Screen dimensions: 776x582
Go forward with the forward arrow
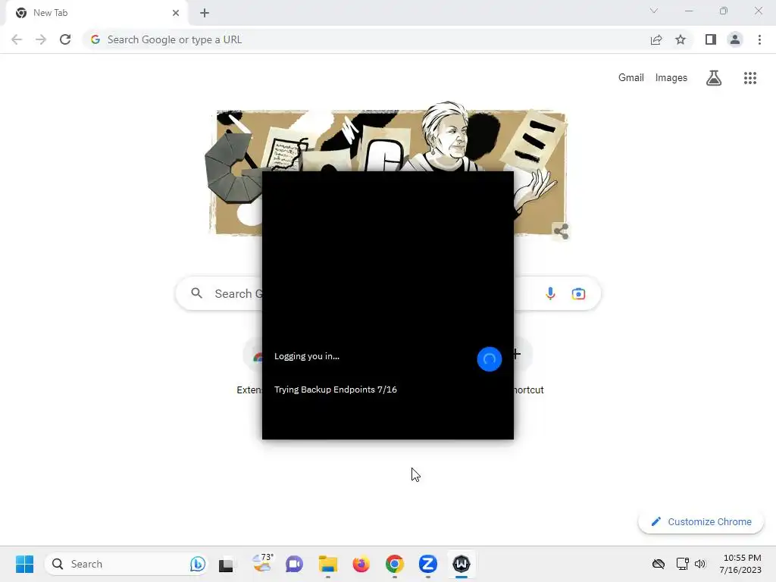(41, 39)
